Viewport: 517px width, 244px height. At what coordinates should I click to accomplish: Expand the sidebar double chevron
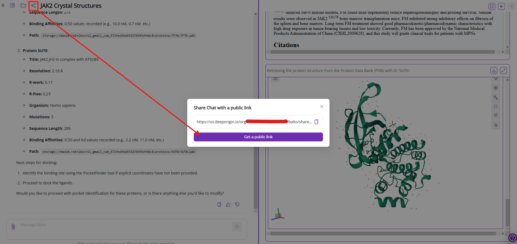pyautogui.click(x=3, y=5)
